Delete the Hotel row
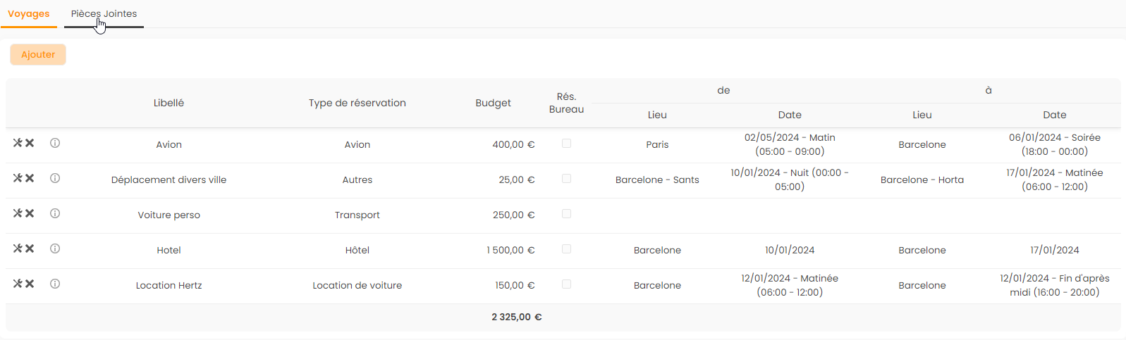Image resolution: width=1126 pixels, height=340 pixels. click(x=30, y=248)
